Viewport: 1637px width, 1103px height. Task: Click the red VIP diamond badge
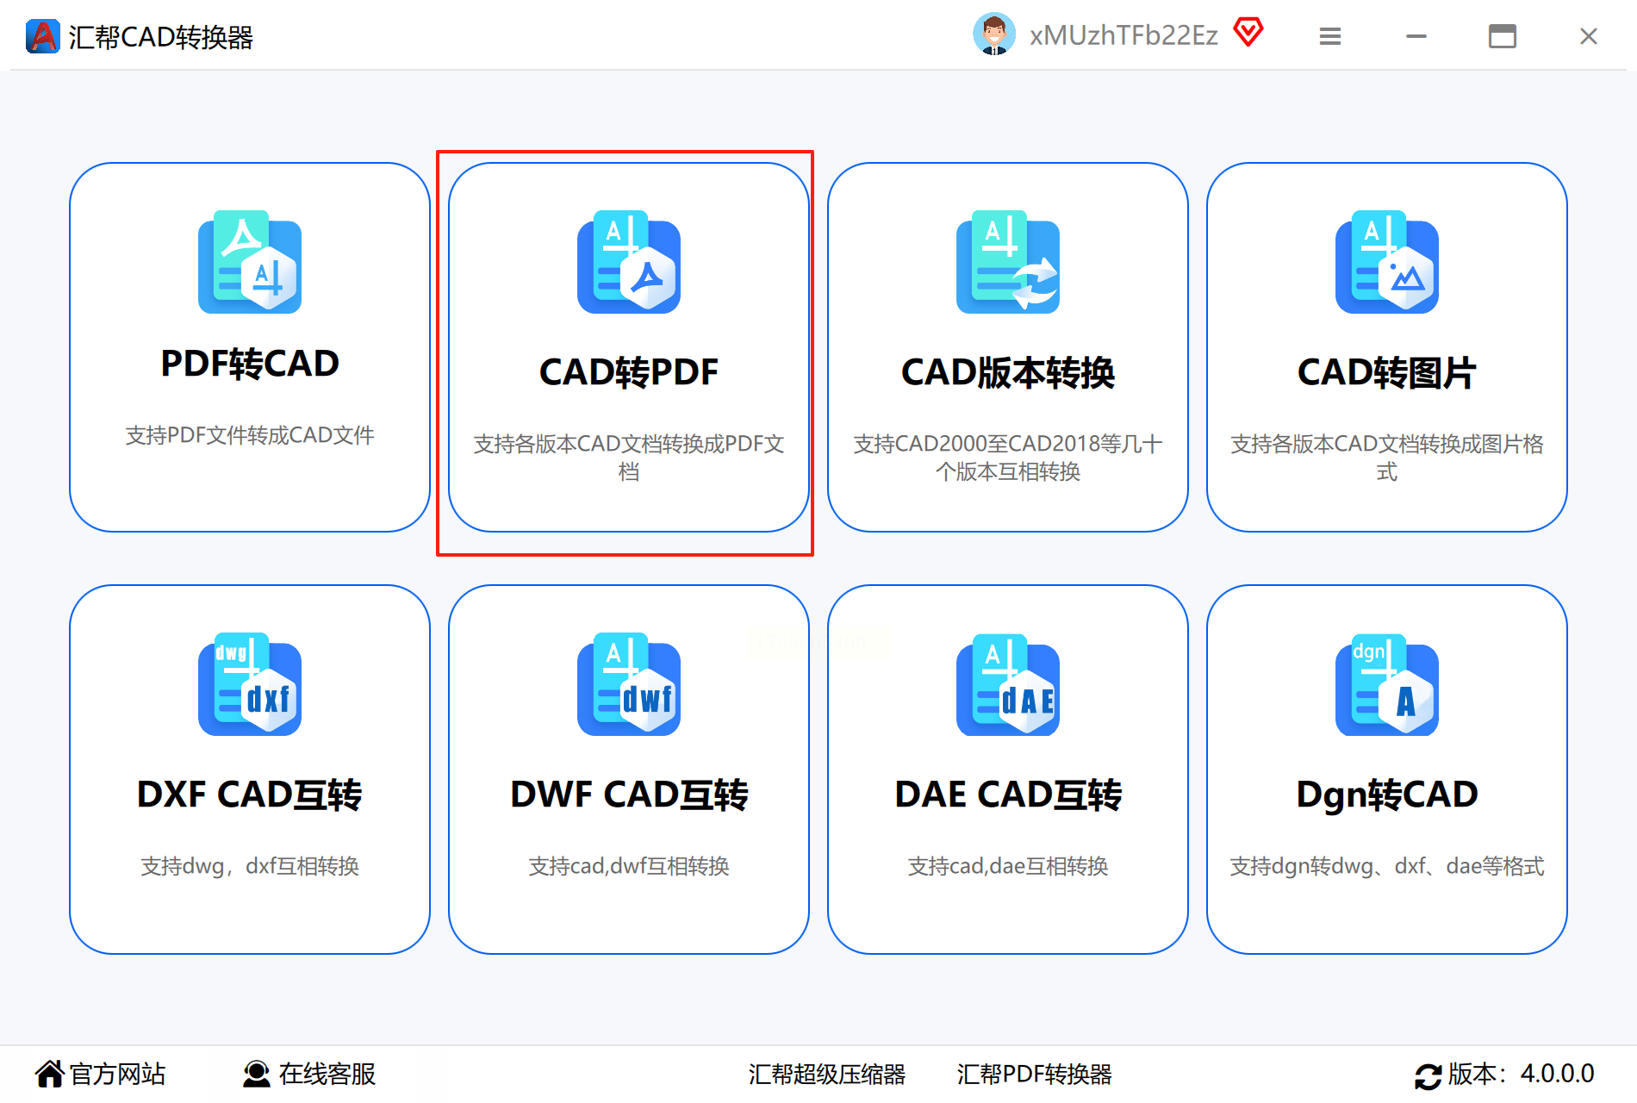(x=1248, y=33)
